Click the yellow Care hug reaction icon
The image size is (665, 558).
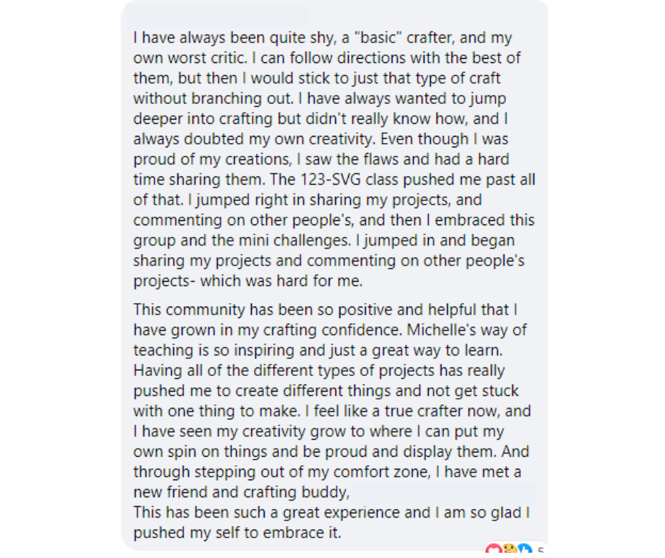point(508,550)
